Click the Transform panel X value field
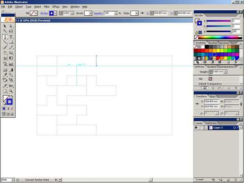This screenshot has height=183, width=244. pos(211,102)
